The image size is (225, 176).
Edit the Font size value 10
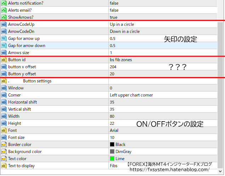click(163, 137)
